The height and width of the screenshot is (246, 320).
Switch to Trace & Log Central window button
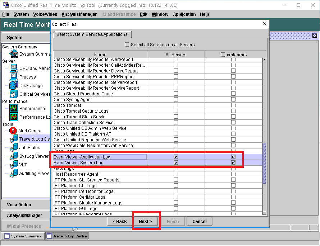click(x=67, y=236)
